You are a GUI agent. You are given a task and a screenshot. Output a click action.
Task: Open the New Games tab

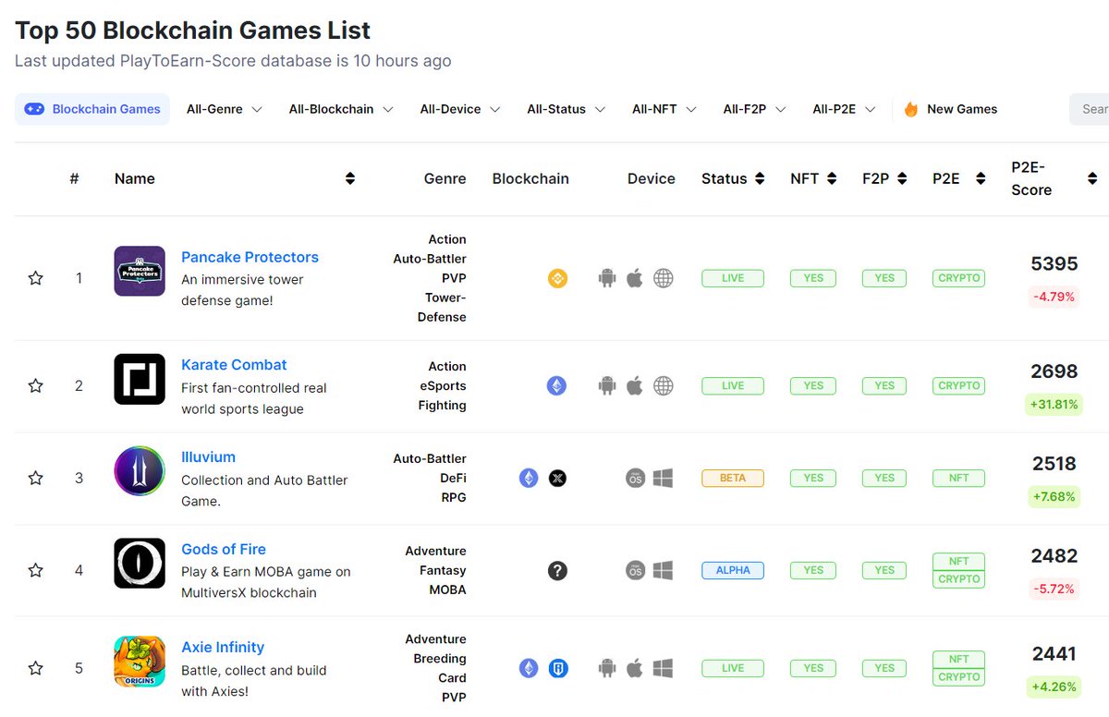pos(951,109)
